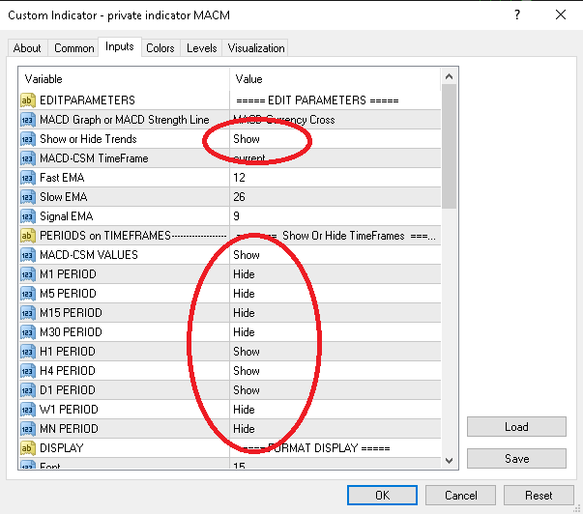Click the scrollbar up arrow

450,76
